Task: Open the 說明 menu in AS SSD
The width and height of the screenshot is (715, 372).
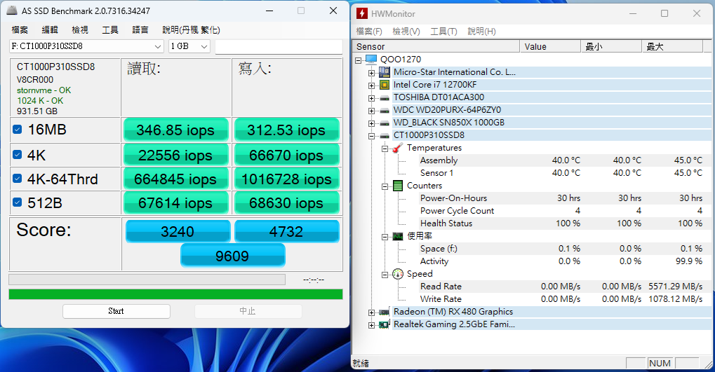Action: point(191,30)
